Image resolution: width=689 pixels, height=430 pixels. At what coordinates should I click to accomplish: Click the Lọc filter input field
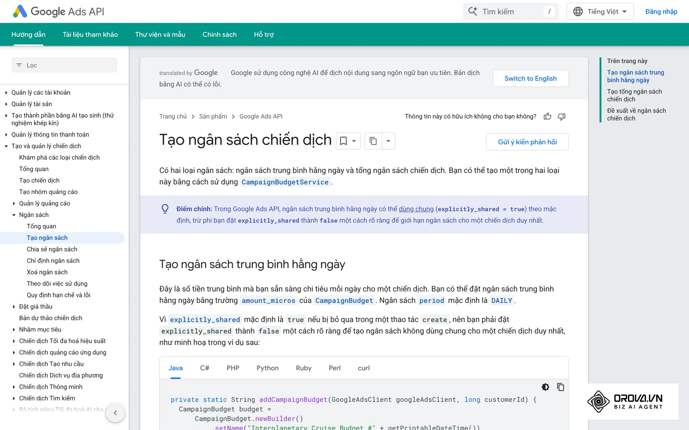pyautogui.click(x=64, y=65)
